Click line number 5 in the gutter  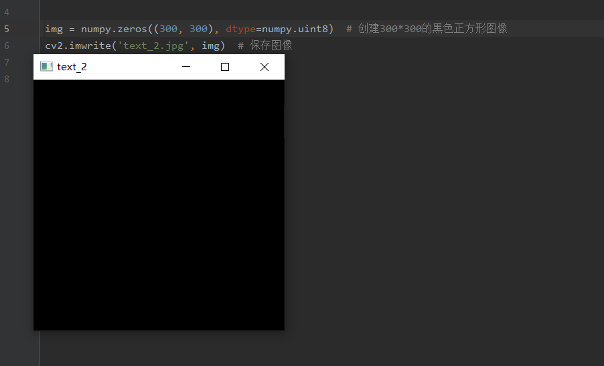click(x=7, y=29)
